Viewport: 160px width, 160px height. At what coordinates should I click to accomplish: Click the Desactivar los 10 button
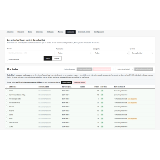[79, 82]
